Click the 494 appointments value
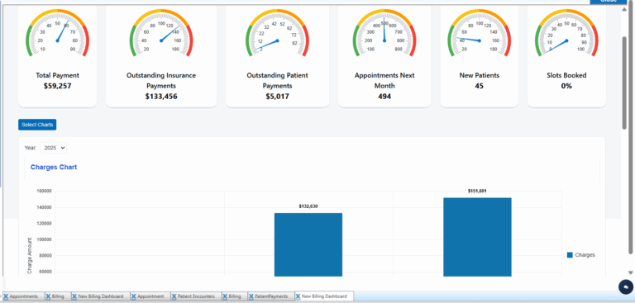This screenshot has width=635, height=303. click(384, 97)
